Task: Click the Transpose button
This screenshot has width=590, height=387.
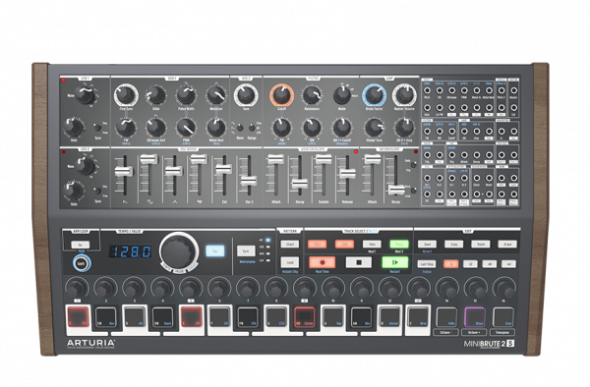Action: pyautogui.click(x=502, y=333)
